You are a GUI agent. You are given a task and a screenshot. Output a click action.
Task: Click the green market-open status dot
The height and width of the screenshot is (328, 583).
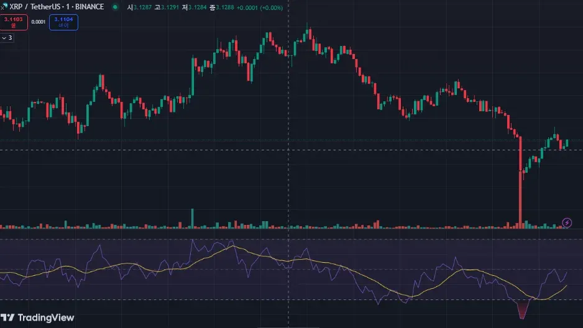click(115, 7)
